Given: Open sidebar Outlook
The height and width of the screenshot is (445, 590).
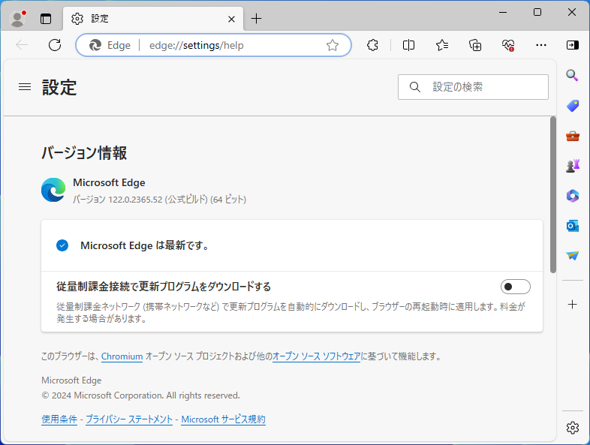Looking at the screenshot, I should pyautogui.click(x=572, y=226).
